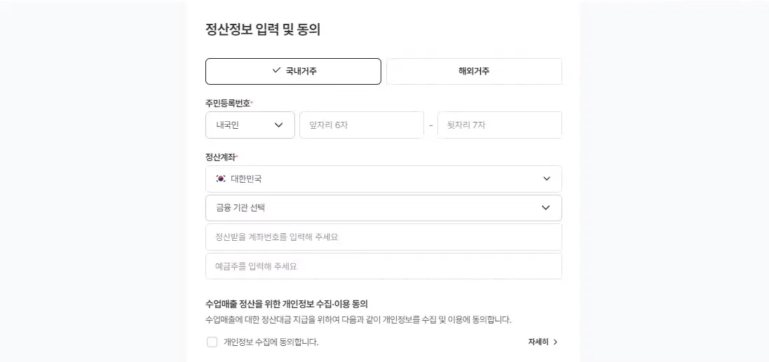769x362 pixels.
Task: Click the 정산계좌 field label
Action: [221, 158]
